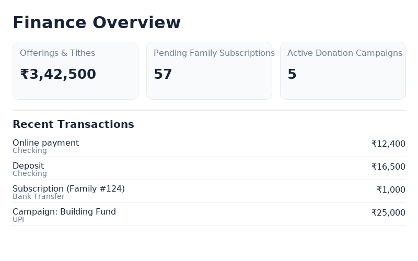Click the ₹1,000 subscription amount
The image size is (418, 261).
pos(391,190)
